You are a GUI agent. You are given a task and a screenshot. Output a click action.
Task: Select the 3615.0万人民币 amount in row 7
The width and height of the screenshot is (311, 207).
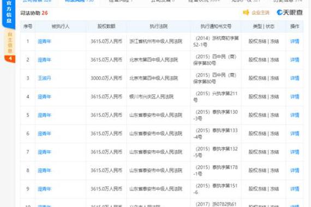click(106, 152)
